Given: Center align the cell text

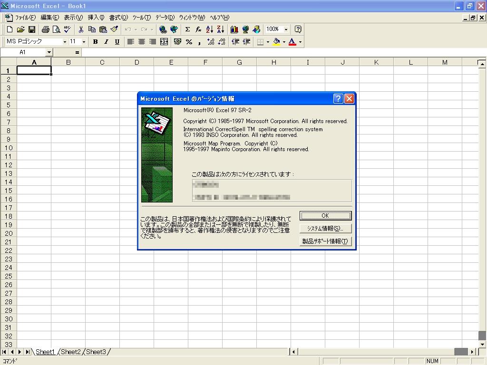Looking at the screenshot, I should [x=142, y=42].
